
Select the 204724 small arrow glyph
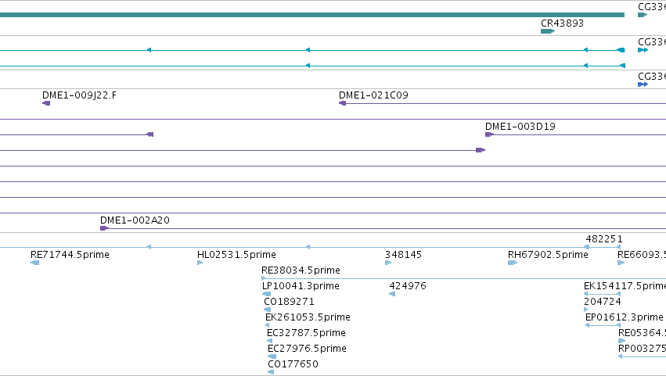tap(586, 310)
